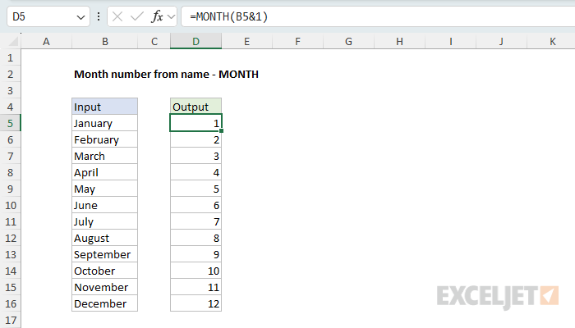Click the 'Input' header cell
Screen dimensions: 575x328
pyautogui.click(x=105, y=107)
